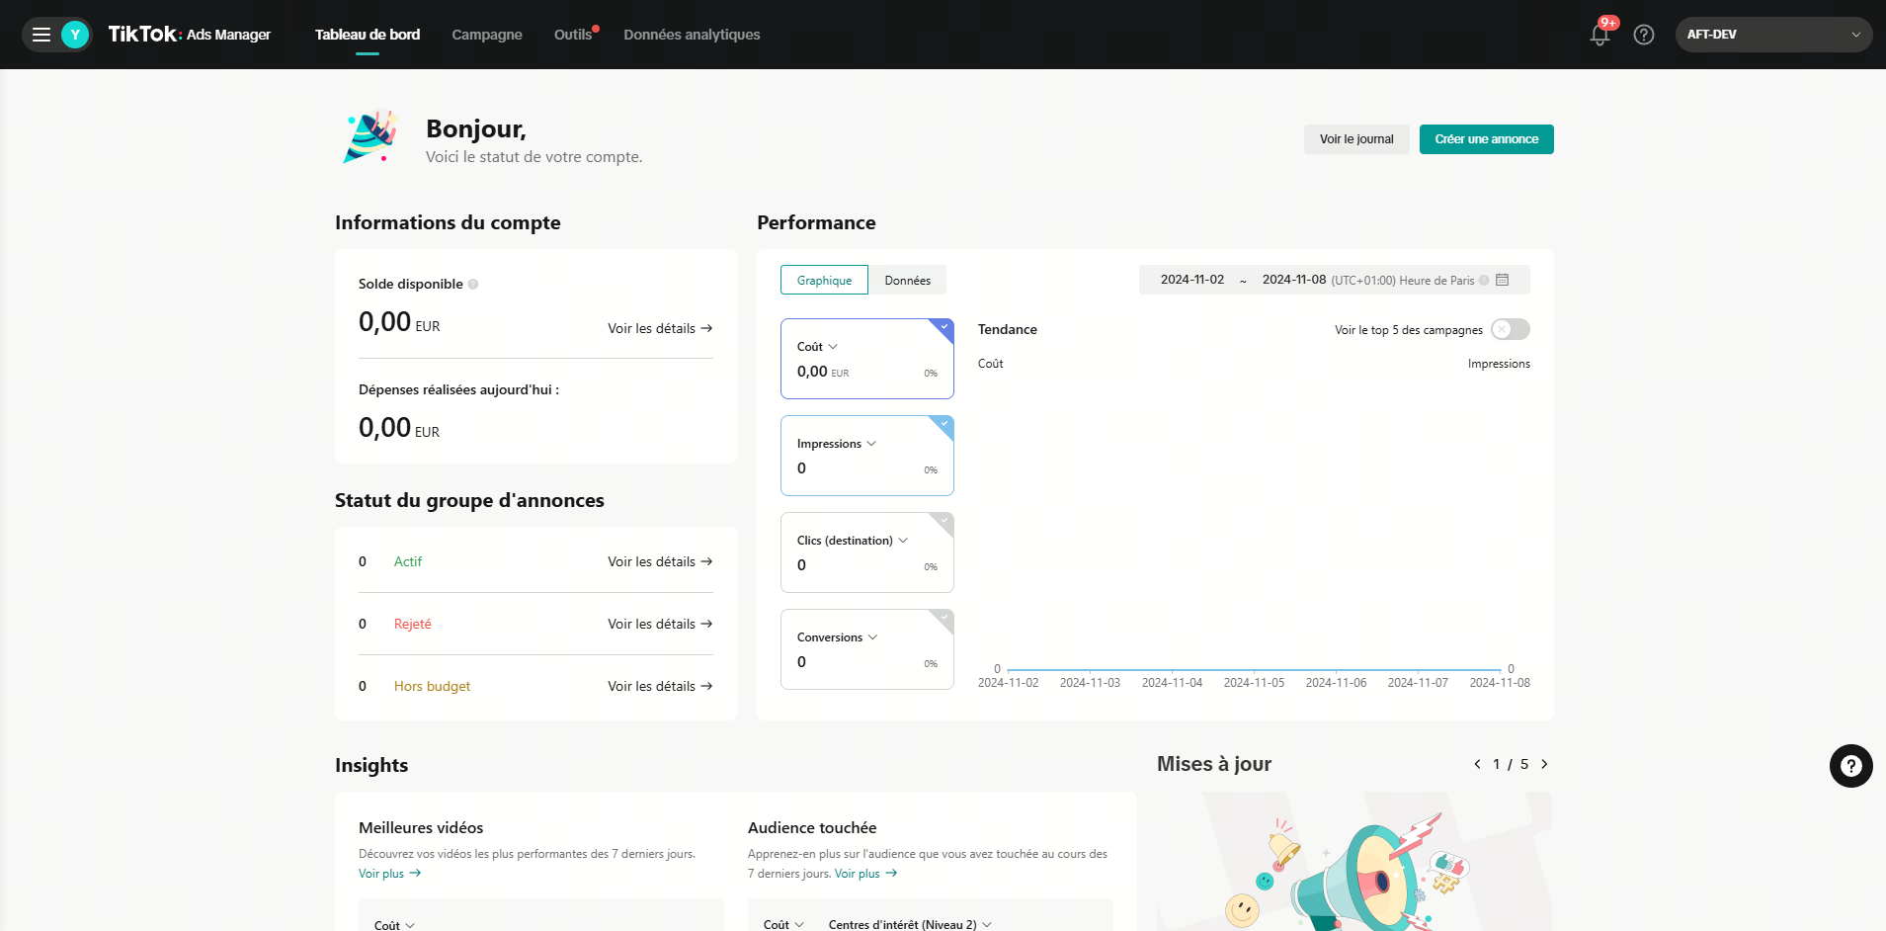Check the Conversions metric card
The image size is (1886, 931).
(944, 617)
